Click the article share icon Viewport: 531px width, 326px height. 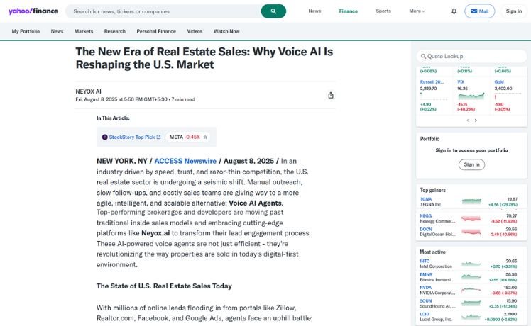click(x=331, y=96)
